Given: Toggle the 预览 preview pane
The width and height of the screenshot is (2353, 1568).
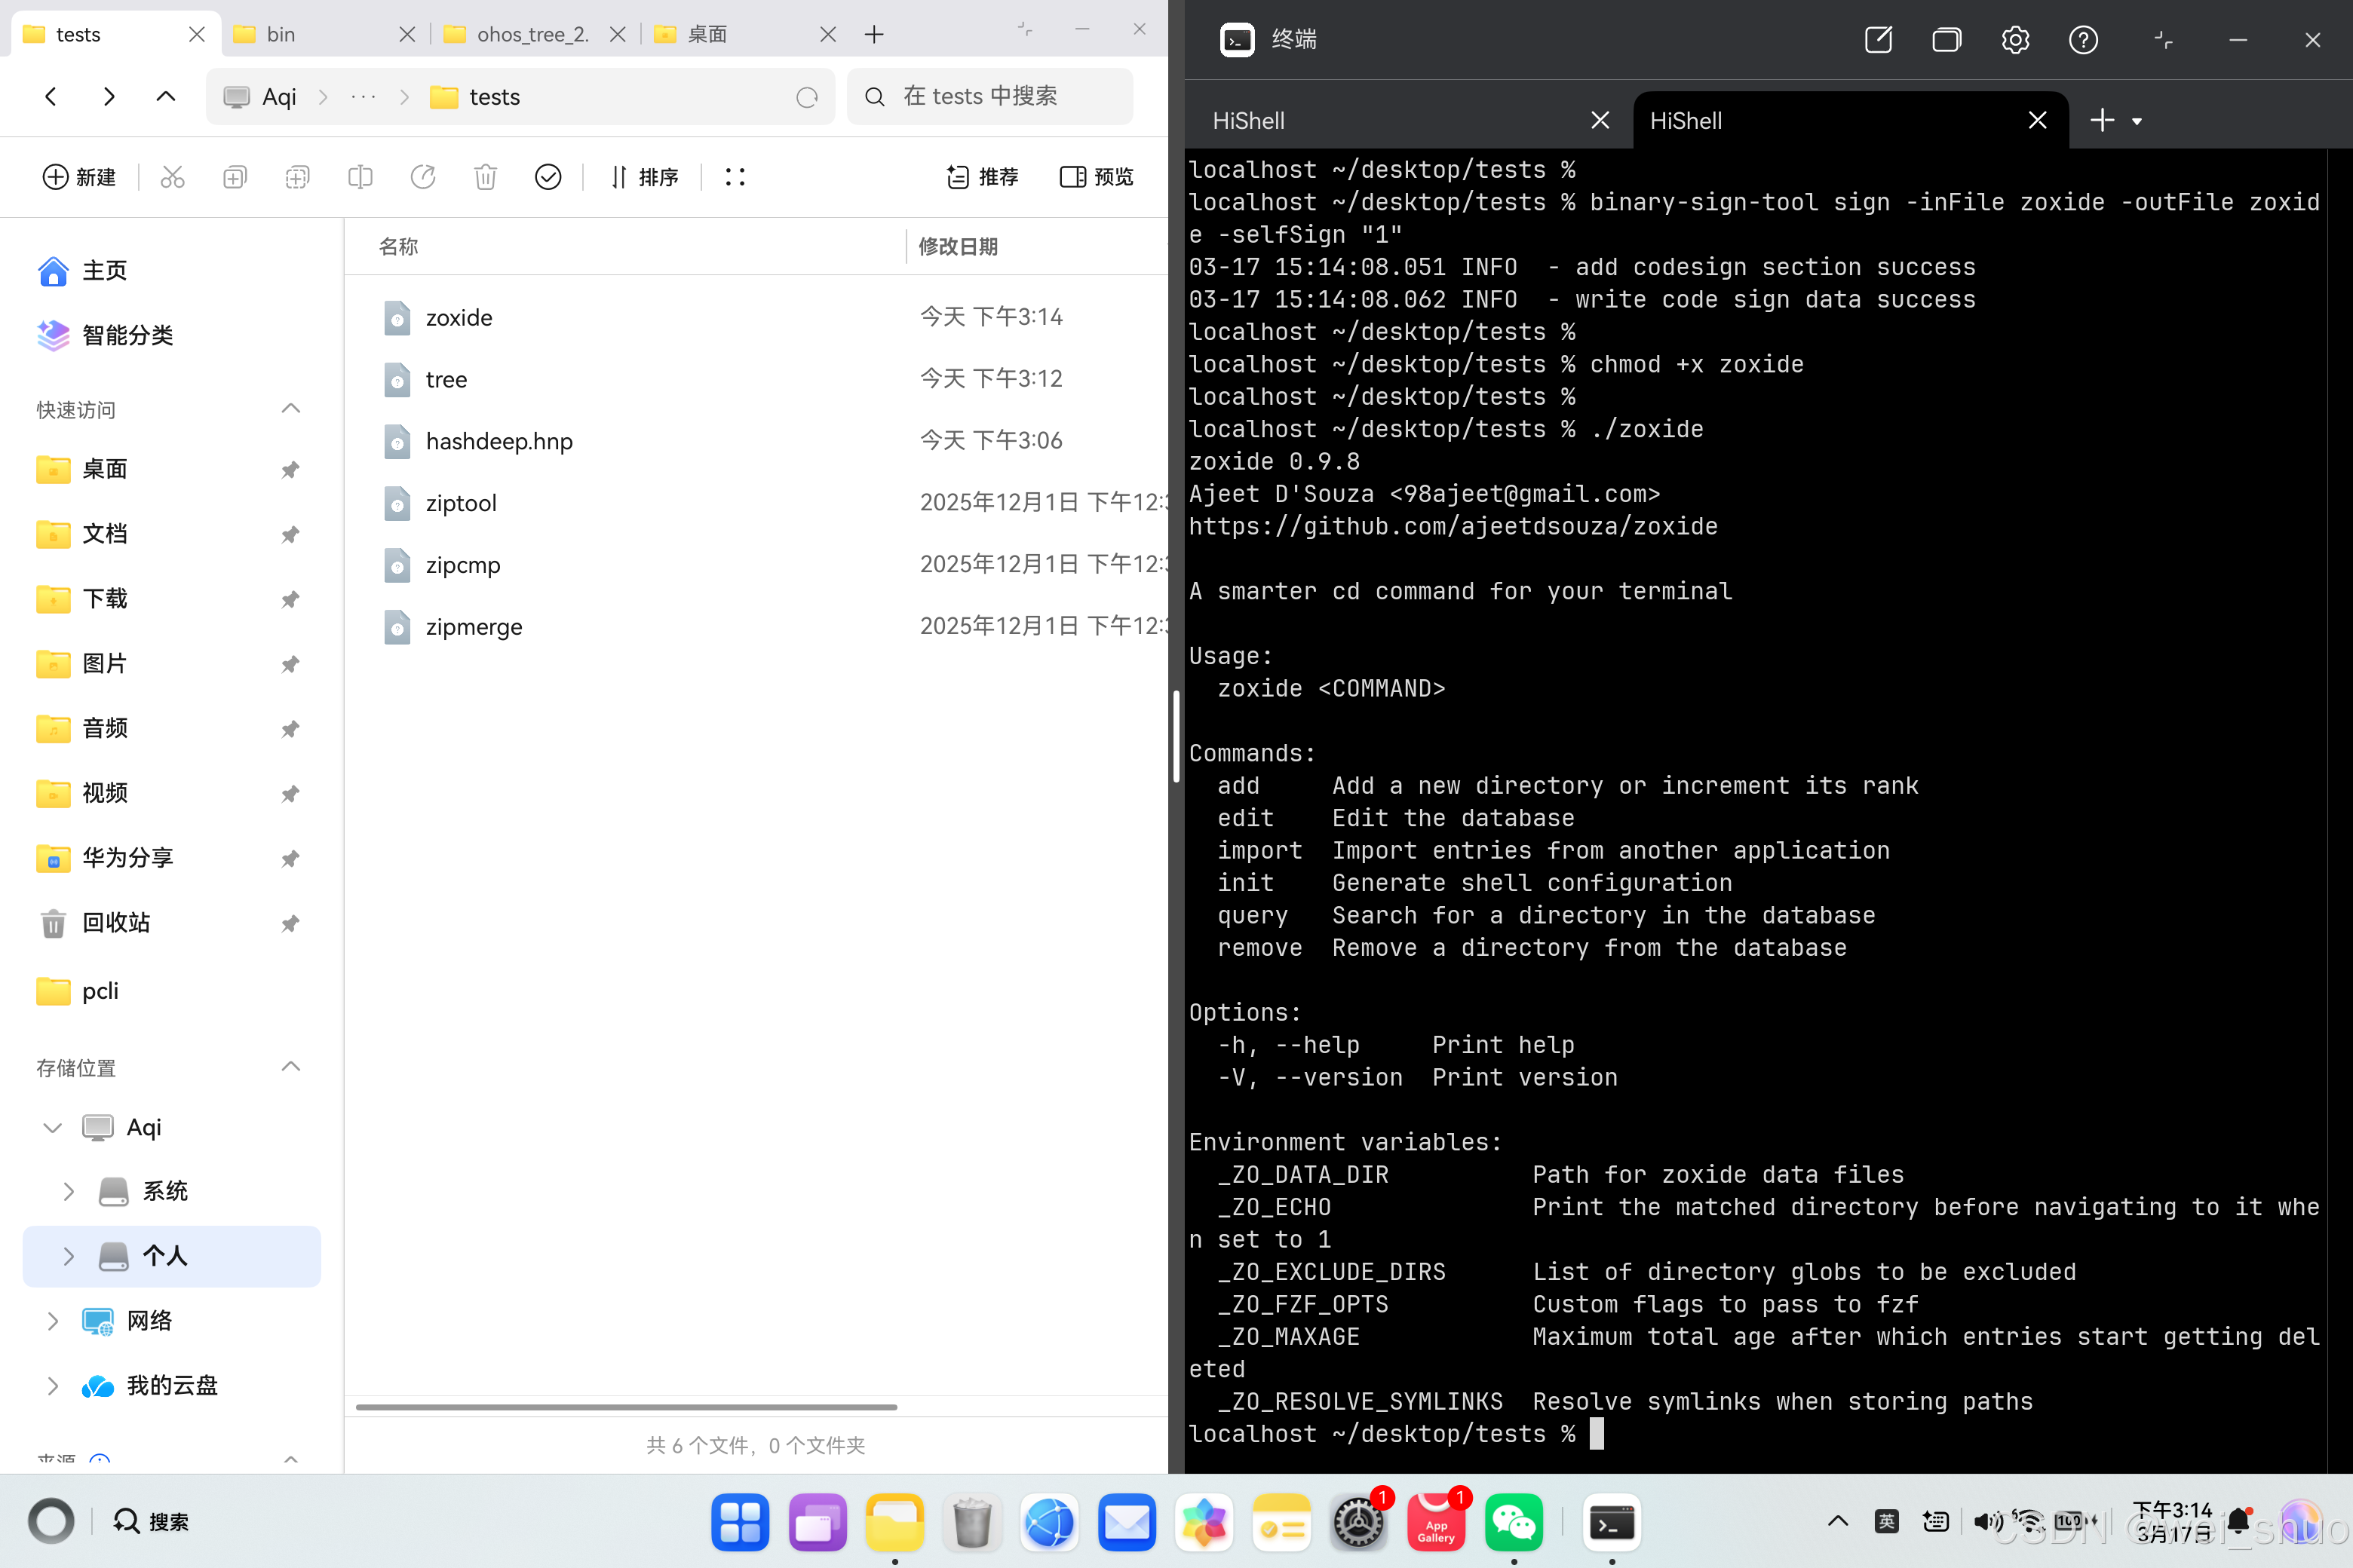Looking at the screenshot, I should (1097, 177).
